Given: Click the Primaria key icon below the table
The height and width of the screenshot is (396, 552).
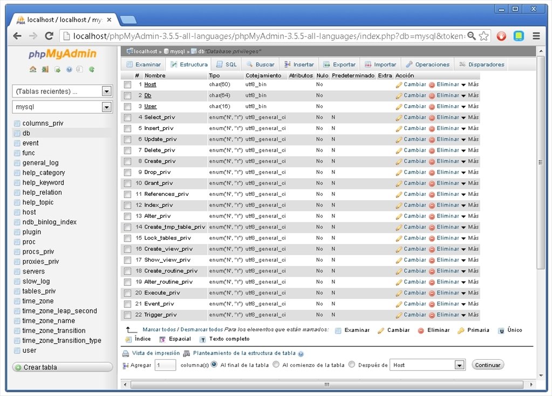Looking at the screenshot, I should [x=461, y=331].
